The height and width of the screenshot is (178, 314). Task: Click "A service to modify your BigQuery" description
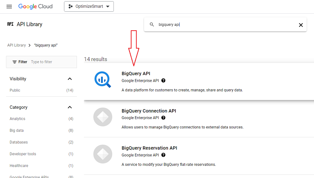(169, 164)
